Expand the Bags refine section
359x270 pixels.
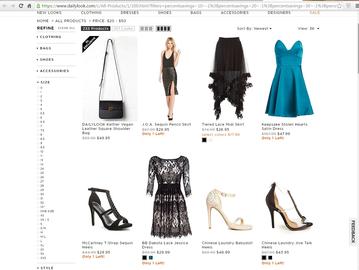tap(44, 48)
